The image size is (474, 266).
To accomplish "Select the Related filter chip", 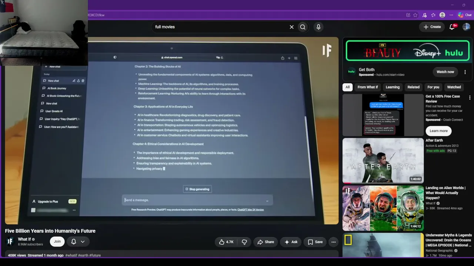I will coord(414,87).
